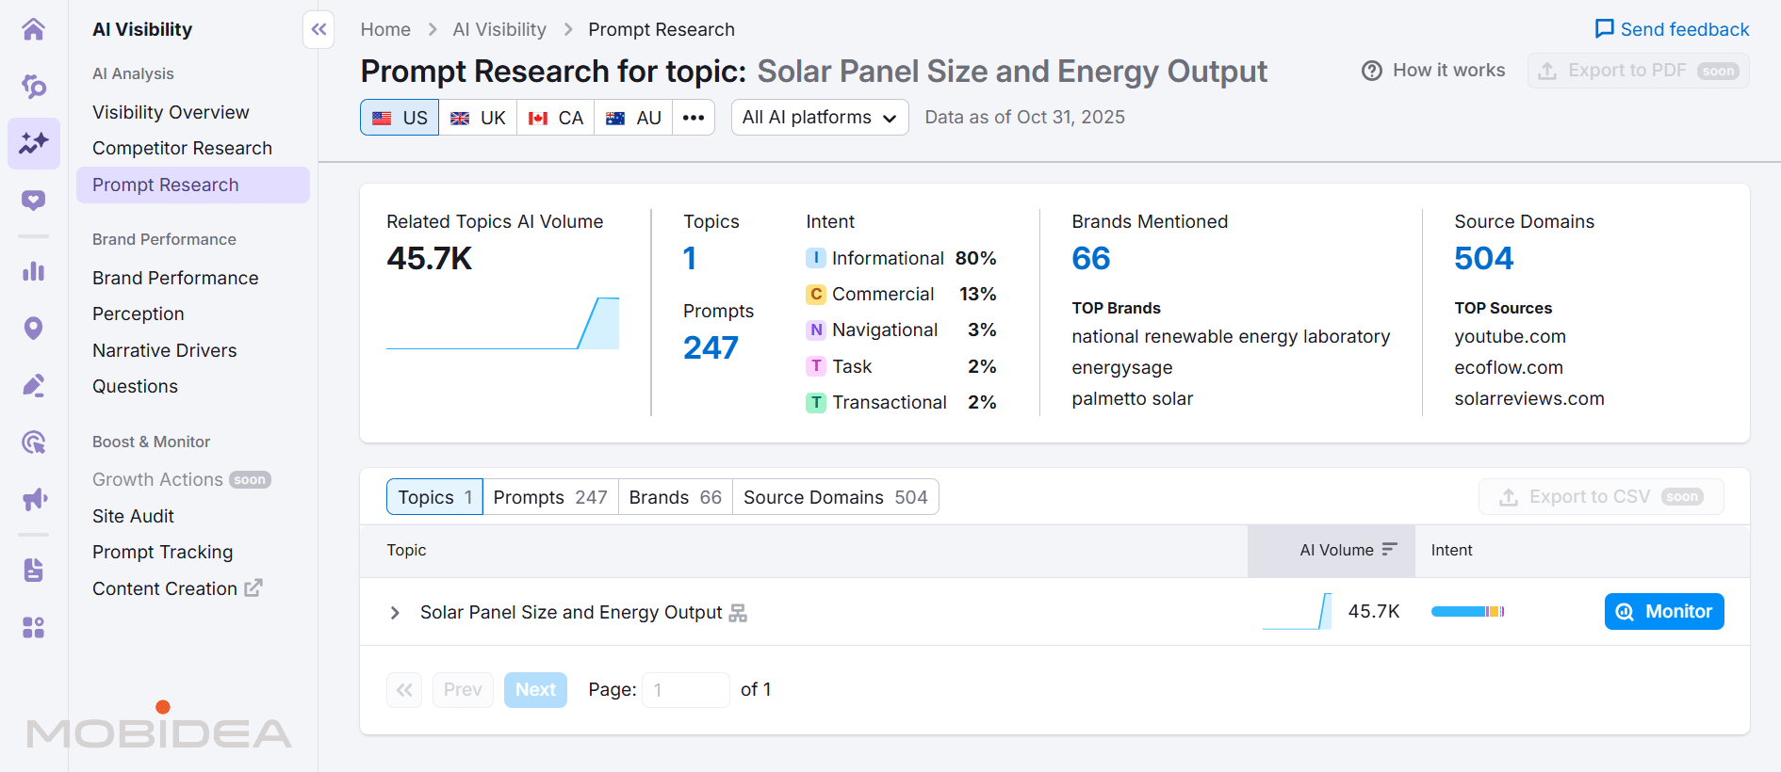Go to first page double-arrow button
This screenshot has width=1781, height=772.
(404, 690)
